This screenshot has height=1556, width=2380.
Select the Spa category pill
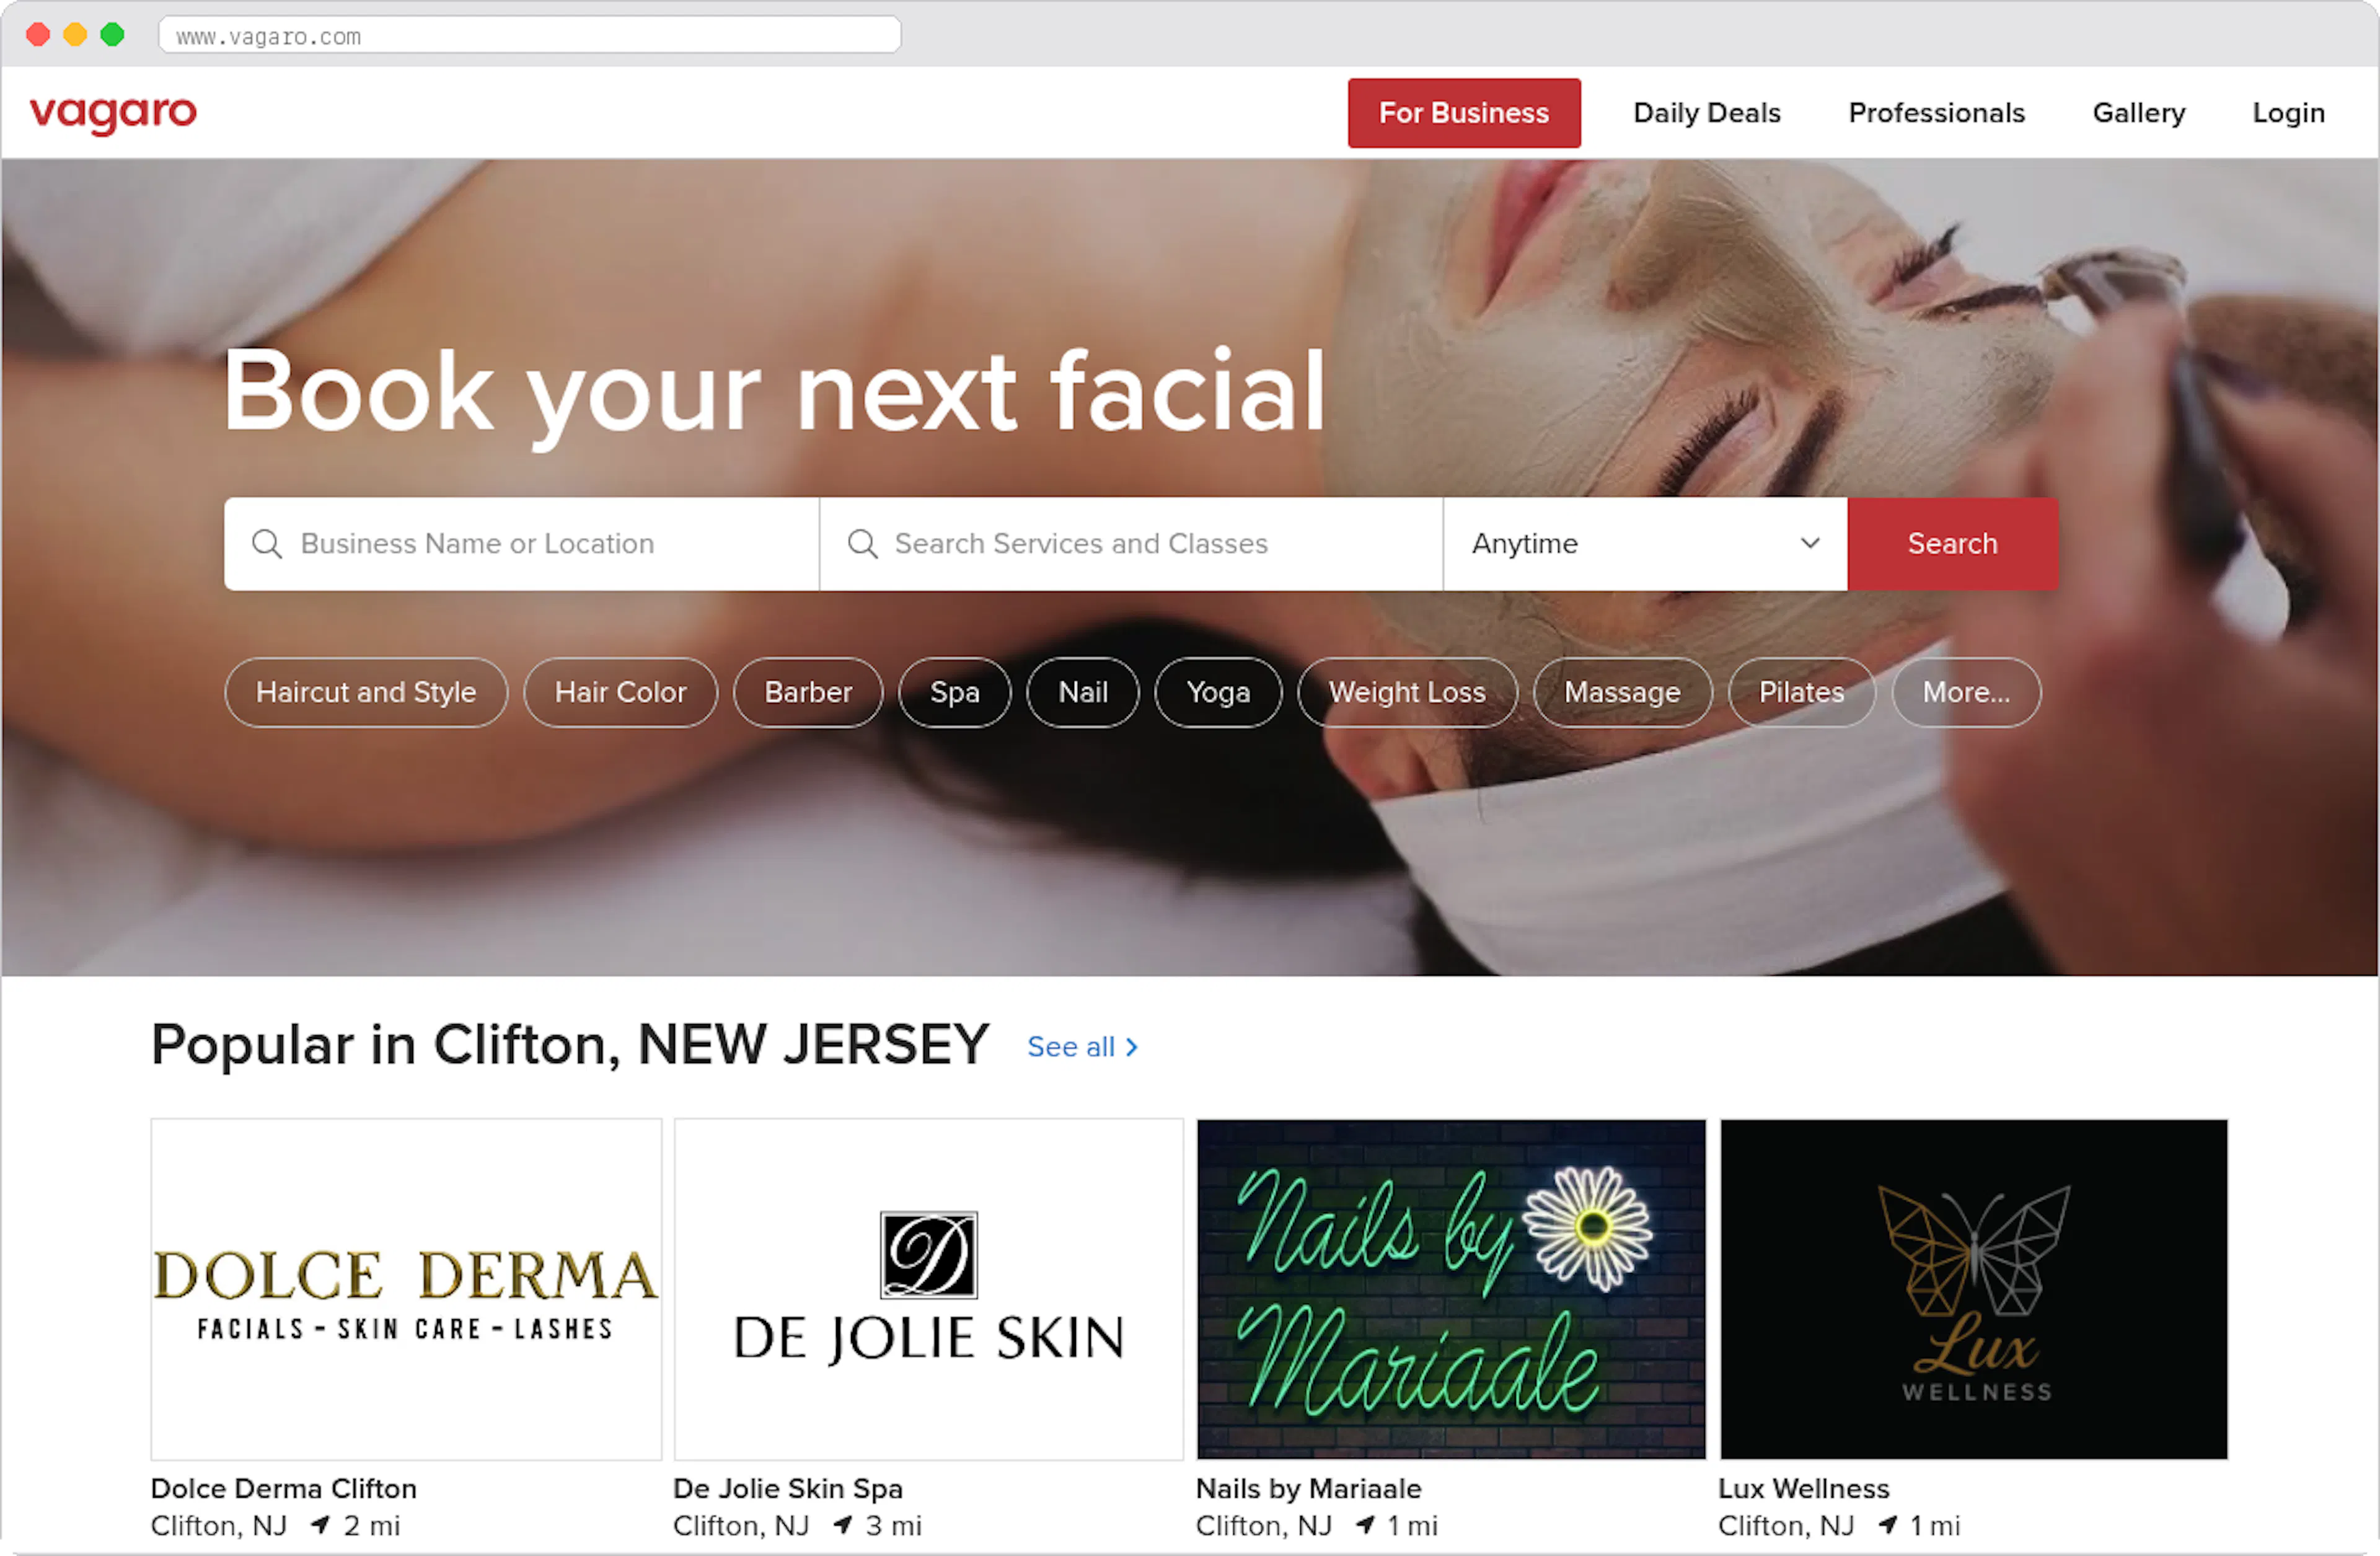click(955, 692)
